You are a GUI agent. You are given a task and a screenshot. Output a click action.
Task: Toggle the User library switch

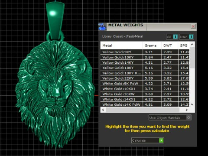[x=186, y=37]
